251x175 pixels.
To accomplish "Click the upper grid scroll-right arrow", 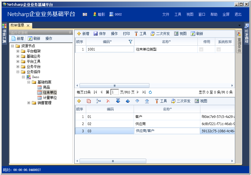I will (x=232, y=85).
